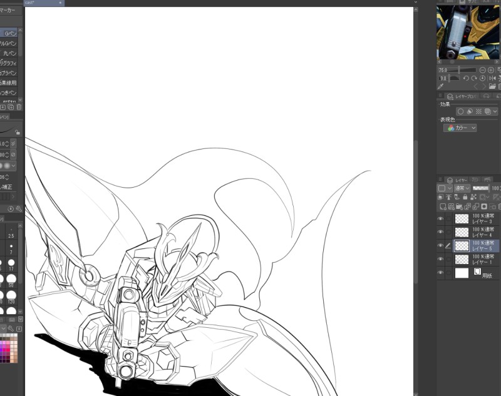Click the canvas vertical scrollbar
Screen dimensions: 501x396
(416, 211)
